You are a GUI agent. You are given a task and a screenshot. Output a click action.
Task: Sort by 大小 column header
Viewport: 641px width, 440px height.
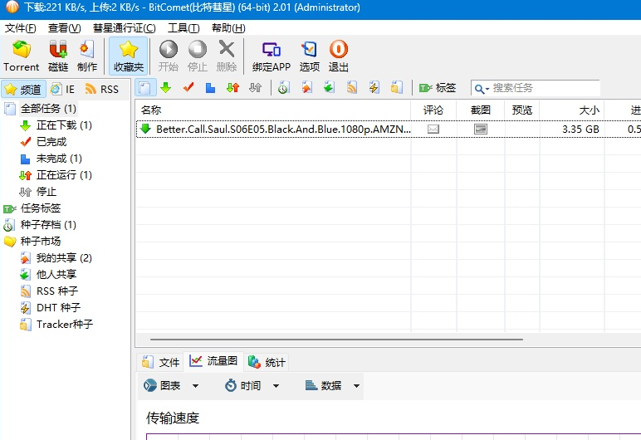pyautogui.click(x=572, y=110)
